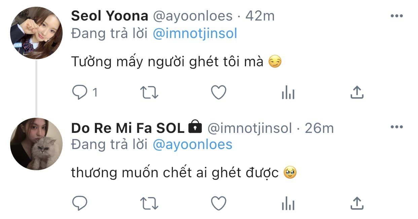Retweet Seol Yoona's tweet
Screen dimensions: 418x219
click(149, 93)
